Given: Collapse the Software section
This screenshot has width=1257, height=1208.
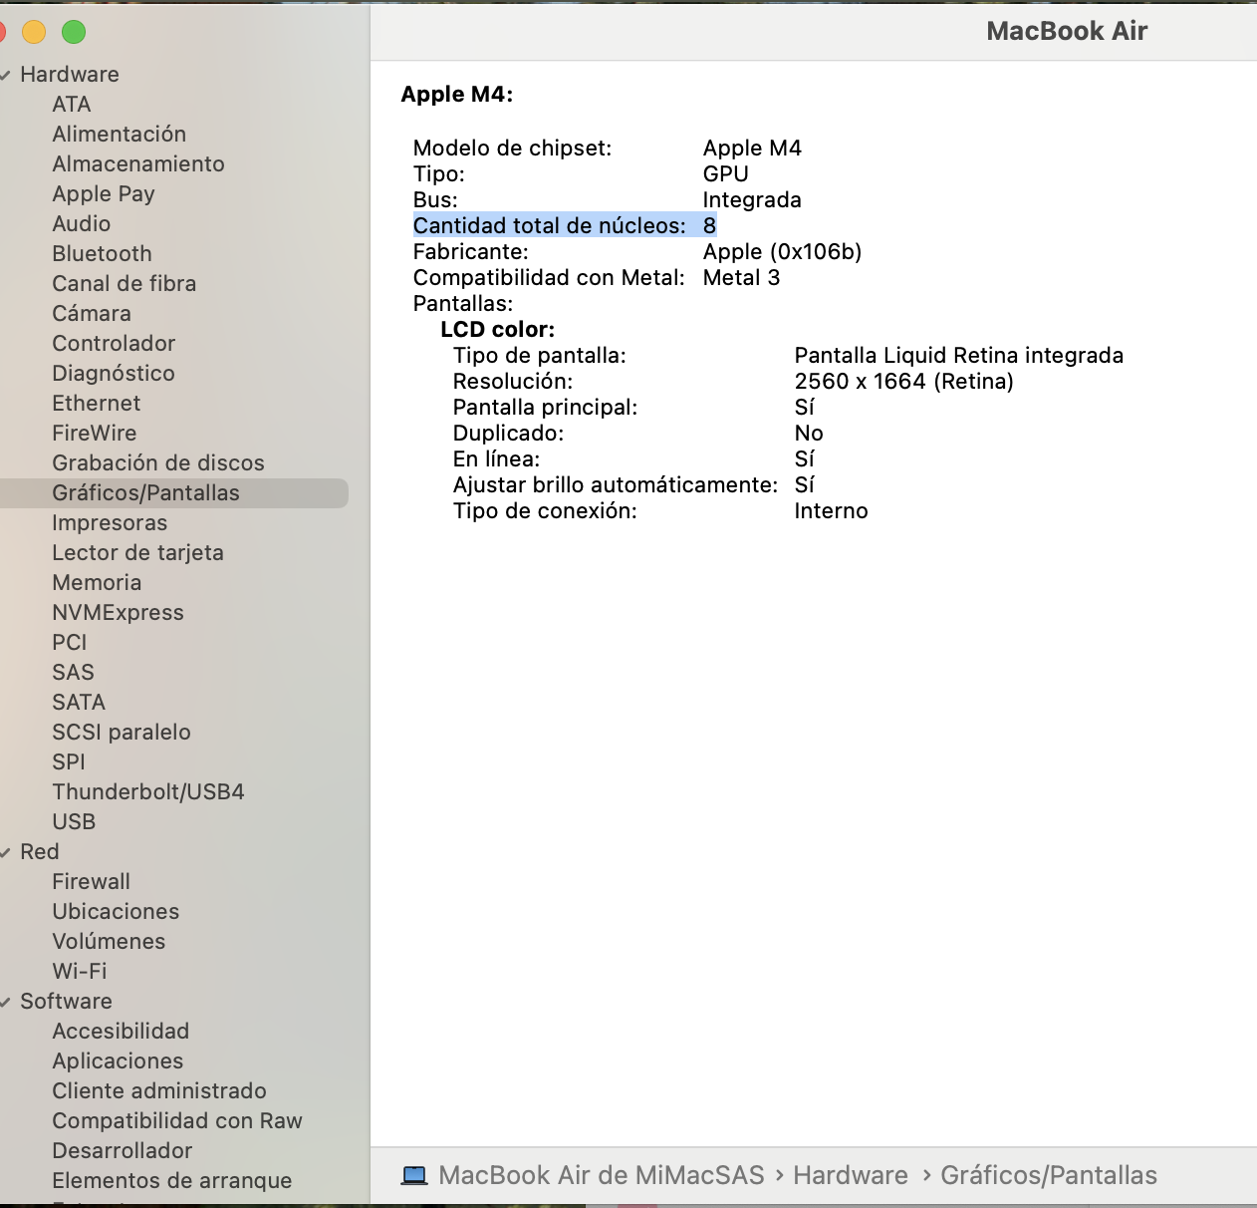Looking at the screenshot, I should [x=8, y=1001].
